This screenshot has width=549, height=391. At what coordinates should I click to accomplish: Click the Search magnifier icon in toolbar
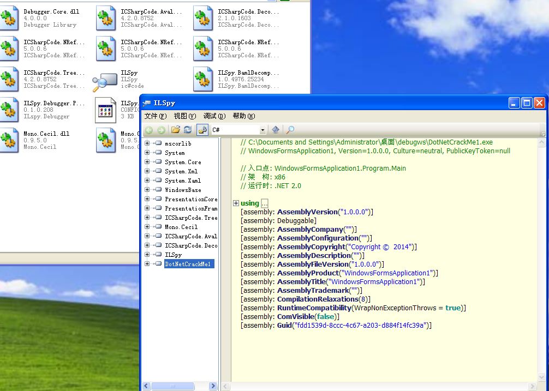click(290, 130)
